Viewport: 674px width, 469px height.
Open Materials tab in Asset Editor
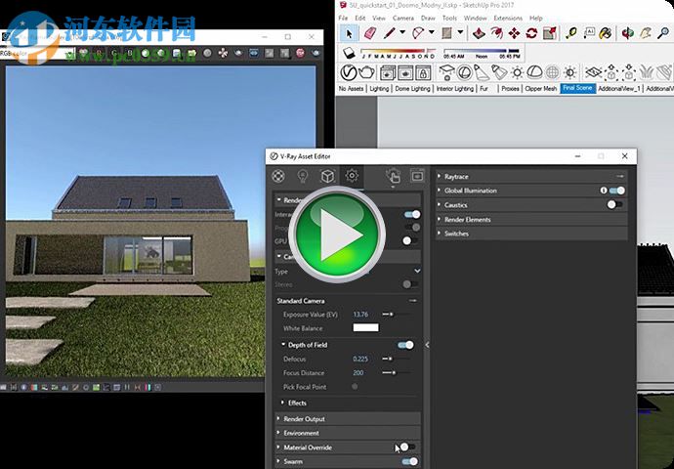(278, 176)
